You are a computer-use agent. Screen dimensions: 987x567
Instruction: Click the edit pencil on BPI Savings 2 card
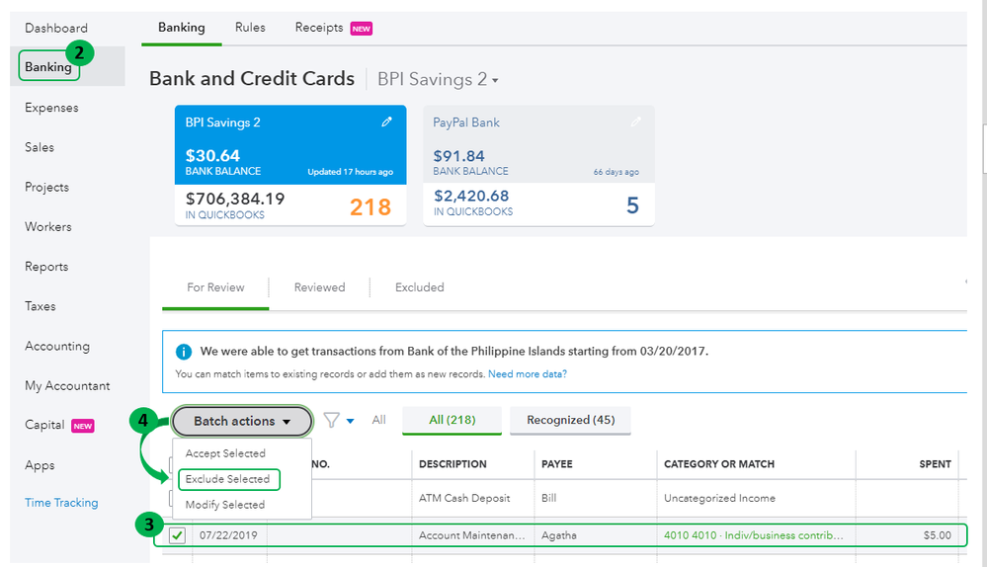387,122
